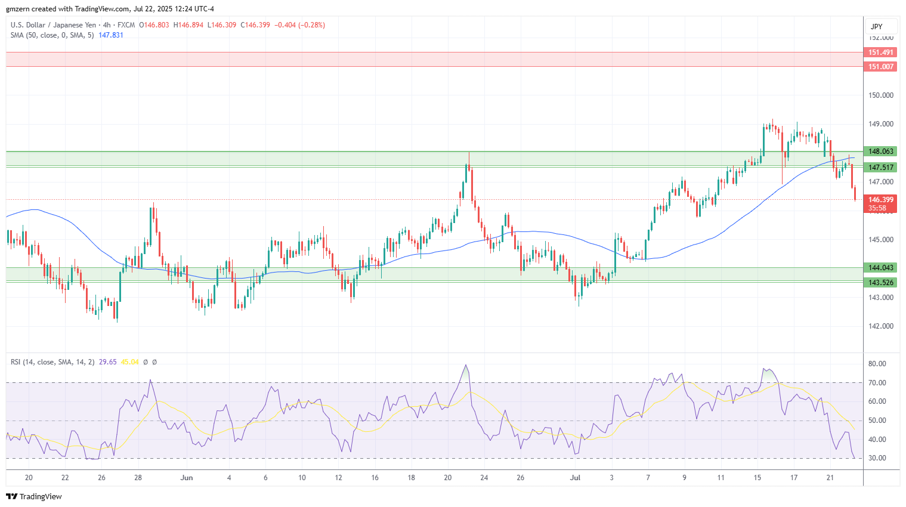
Task: Click the 149.000 price axis label
Action: (x=881, y=124)
